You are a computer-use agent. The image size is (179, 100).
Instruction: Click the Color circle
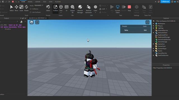click(x=95, y=7)
